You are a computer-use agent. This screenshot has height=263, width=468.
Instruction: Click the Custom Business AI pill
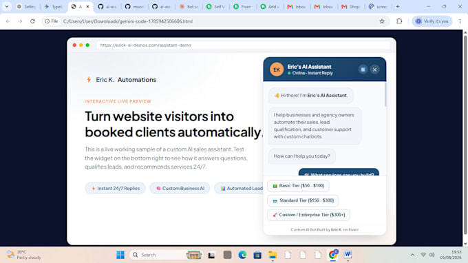(x=180, y=189)
